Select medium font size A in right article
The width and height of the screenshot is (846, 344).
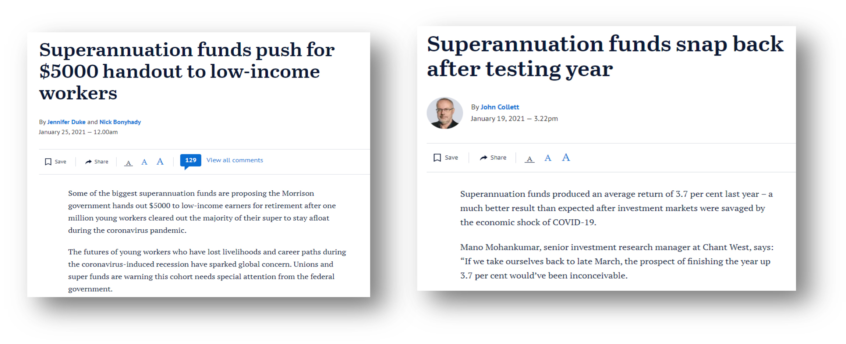tap(548, 158)
